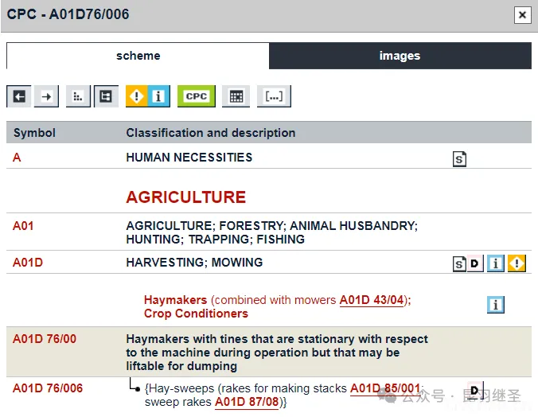Click the orange warning icon on A01D row
The image size is (538, 417).
click(x=517, y=263)
